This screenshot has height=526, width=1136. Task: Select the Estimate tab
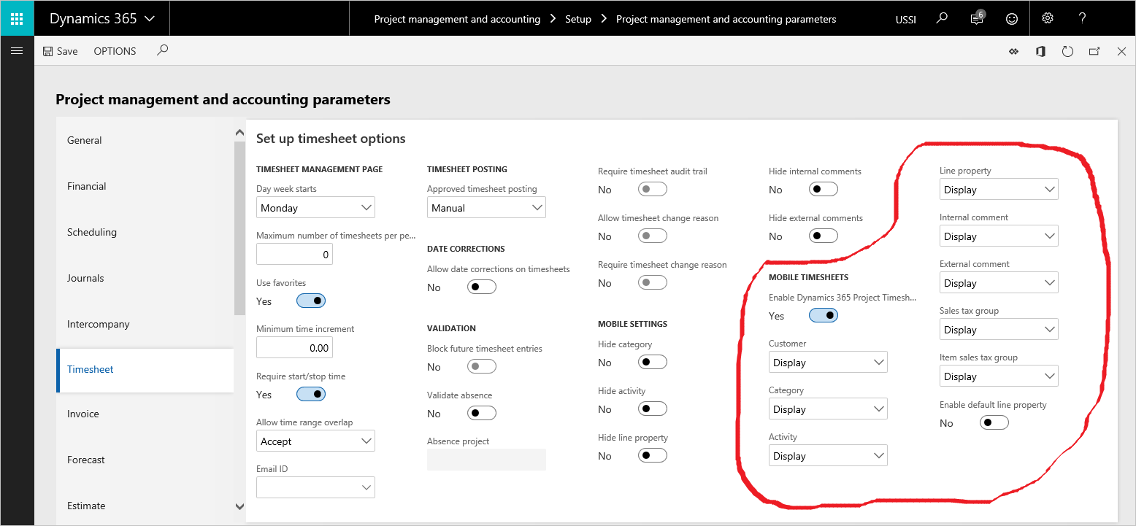[x=145, y=506]
